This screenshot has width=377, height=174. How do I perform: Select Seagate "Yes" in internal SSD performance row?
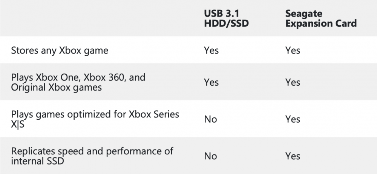293,156
